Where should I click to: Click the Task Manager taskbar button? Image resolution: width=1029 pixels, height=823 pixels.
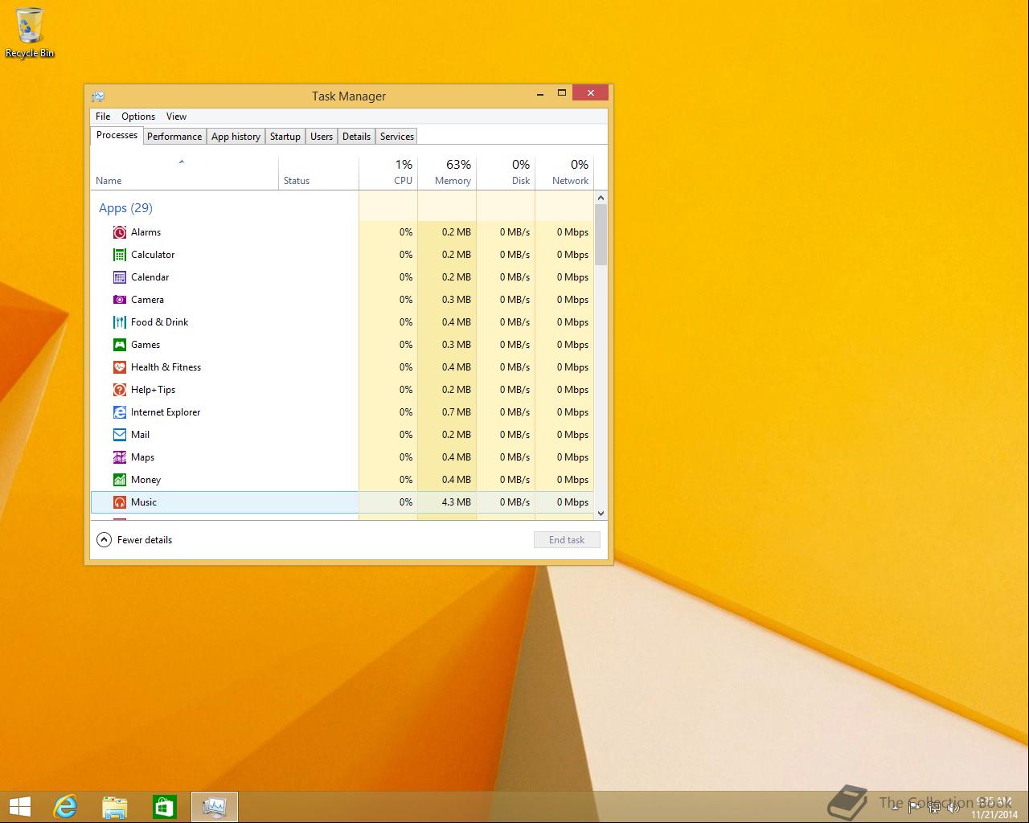click(x=215, y=806)
